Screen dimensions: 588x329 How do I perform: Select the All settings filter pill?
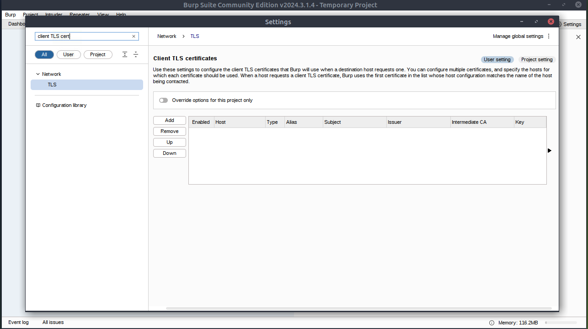point(44,54)
